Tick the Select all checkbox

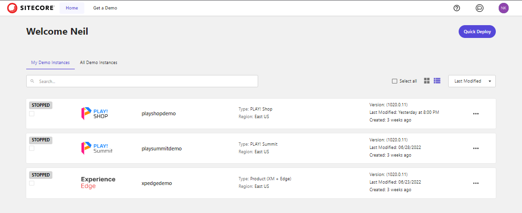pyautogui.click(x=394, y=81)
